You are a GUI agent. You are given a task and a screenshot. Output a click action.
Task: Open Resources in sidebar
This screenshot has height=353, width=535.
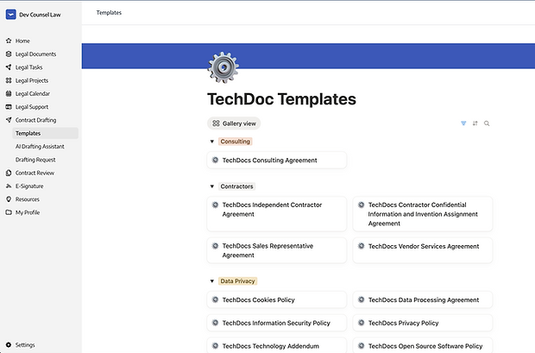(x=28, y=199)
